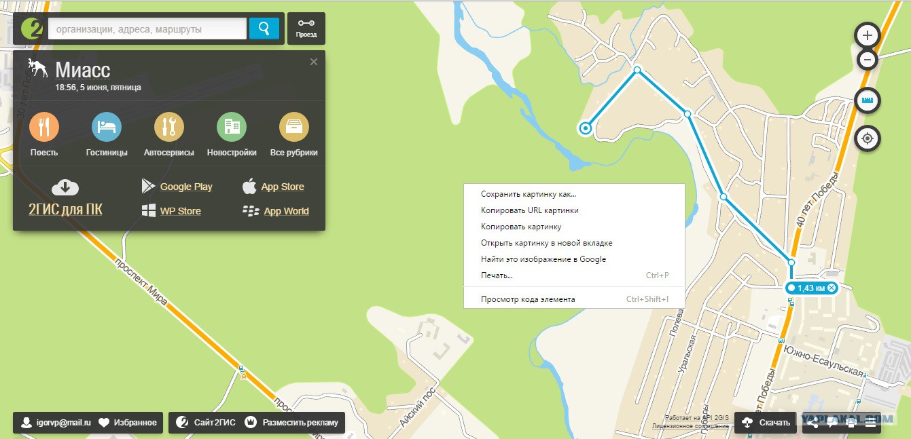The image size is (911, 439).
Task: Click the locate-me target button
Action: click(867, 139)
